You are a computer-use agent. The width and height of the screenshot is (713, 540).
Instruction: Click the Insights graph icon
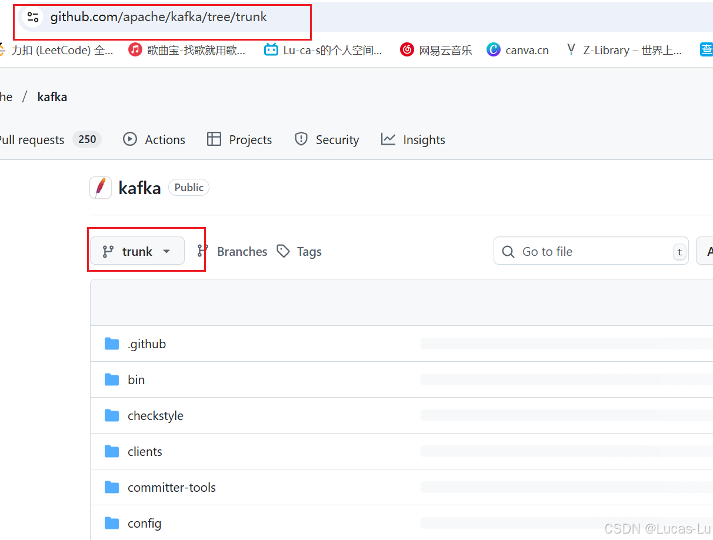tap(388, 139)
